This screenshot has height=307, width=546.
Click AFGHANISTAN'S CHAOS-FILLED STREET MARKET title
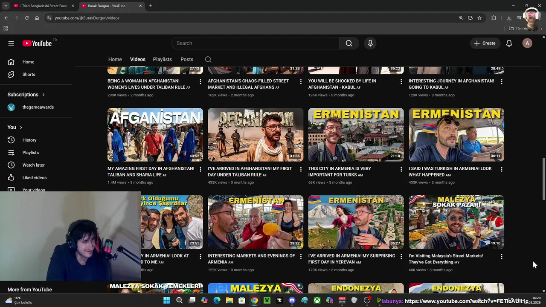[248, 84]
